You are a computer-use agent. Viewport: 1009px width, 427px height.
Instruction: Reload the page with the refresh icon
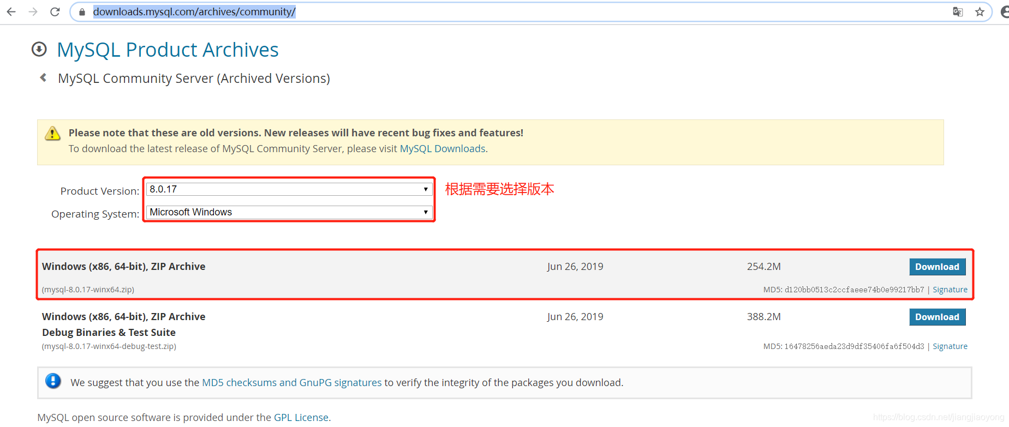click(55, 11)
